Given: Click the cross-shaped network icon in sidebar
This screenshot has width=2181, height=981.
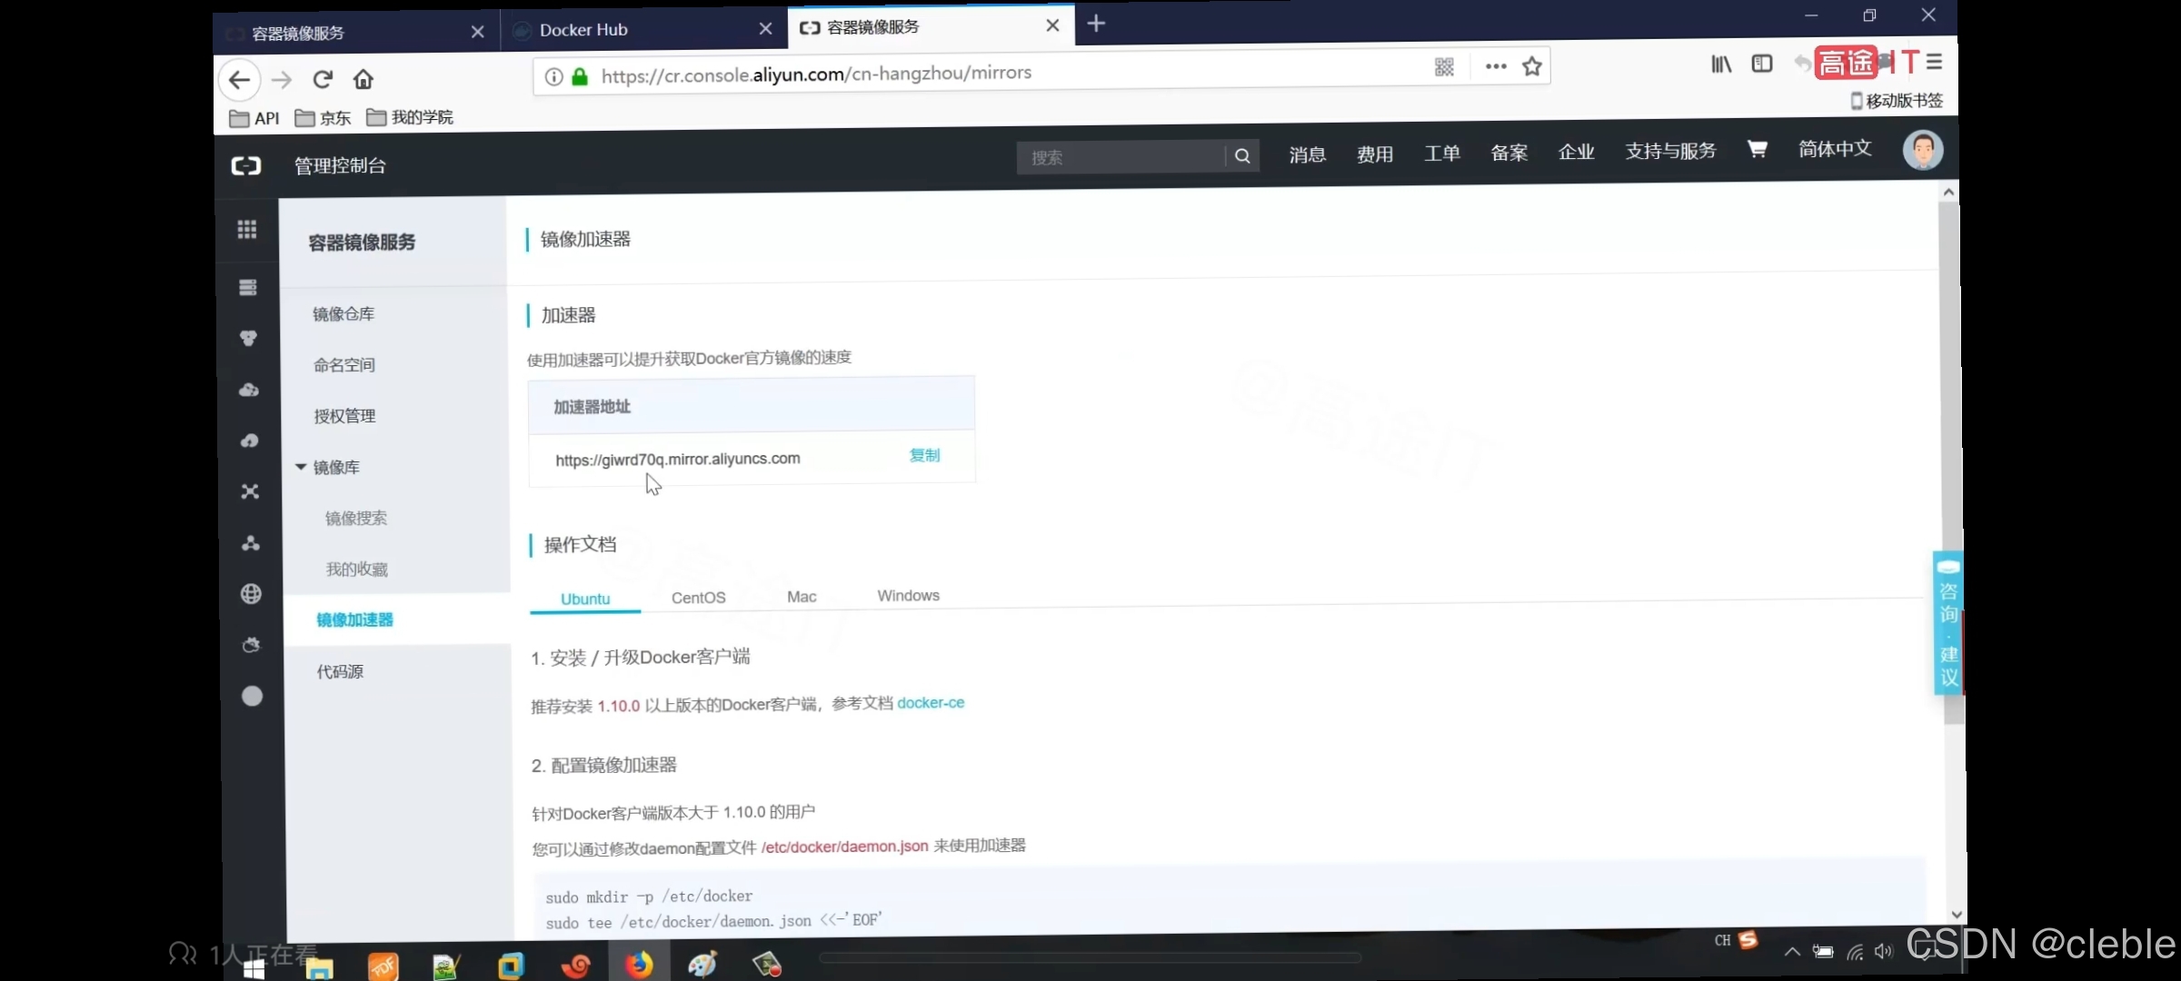Looking at the screenshot, I should (250, 491).
